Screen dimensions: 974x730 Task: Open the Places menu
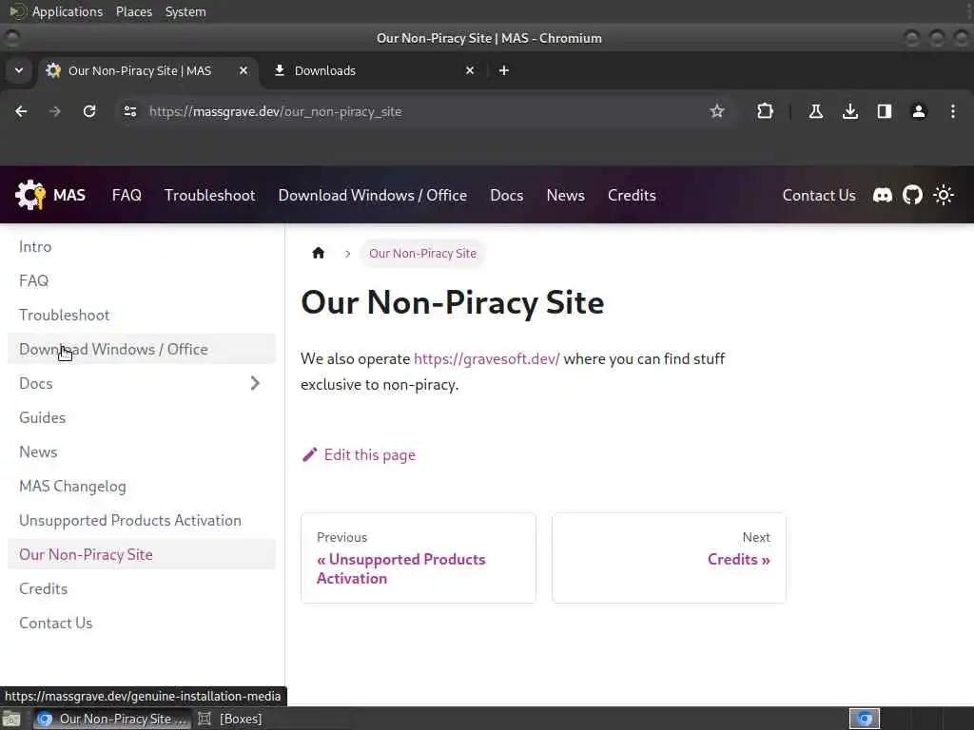[x=133, y=11]
